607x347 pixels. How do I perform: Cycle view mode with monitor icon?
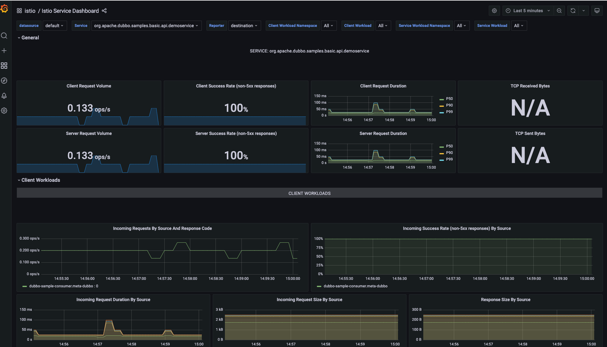[x=597, y=11]
